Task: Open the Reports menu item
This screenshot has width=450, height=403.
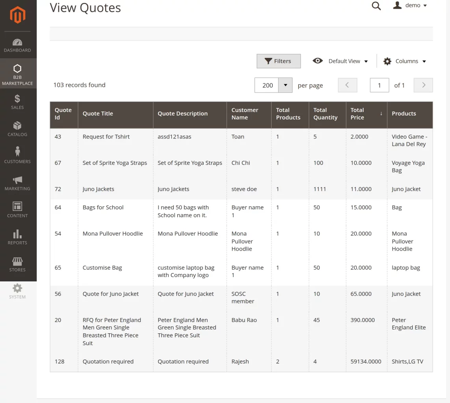Action: coord(17,237)
